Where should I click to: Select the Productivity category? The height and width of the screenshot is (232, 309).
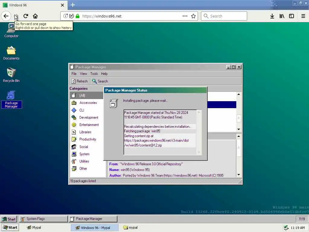(x=87, y=139)
